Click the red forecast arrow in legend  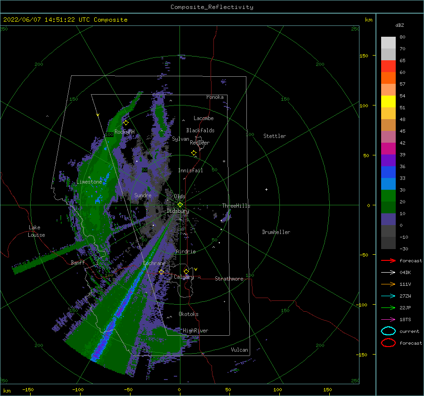(388, 260)
